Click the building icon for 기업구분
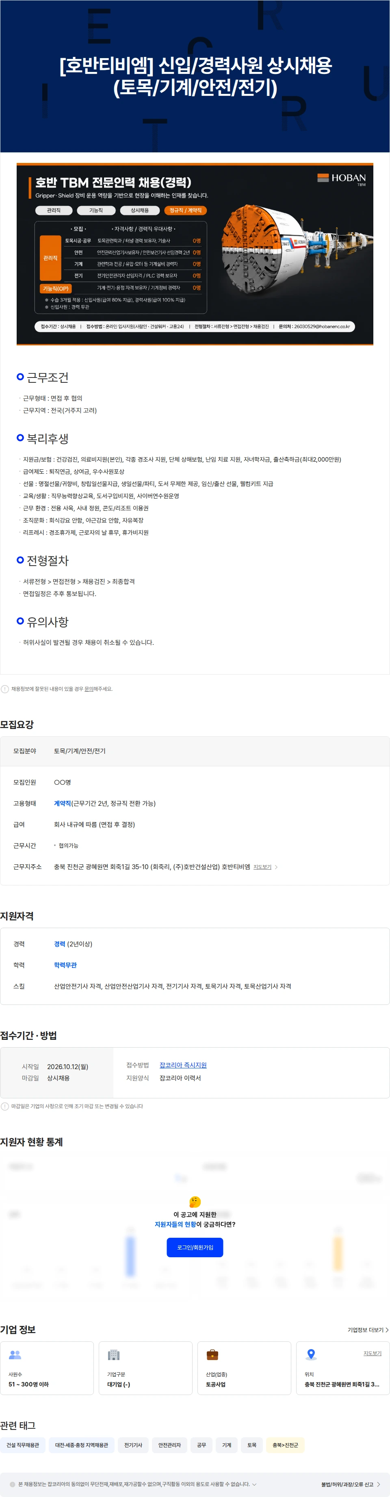This screenshot has width=390, height=1497. click(x=114, y=1355)
